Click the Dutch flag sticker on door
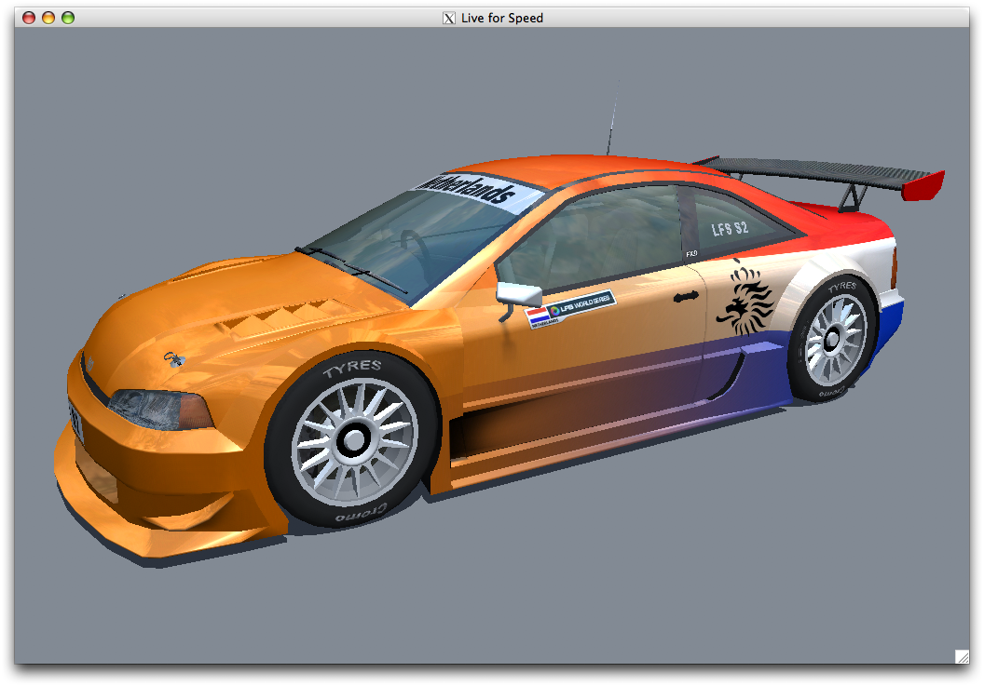Screen dimensions: 984x686 539,316
